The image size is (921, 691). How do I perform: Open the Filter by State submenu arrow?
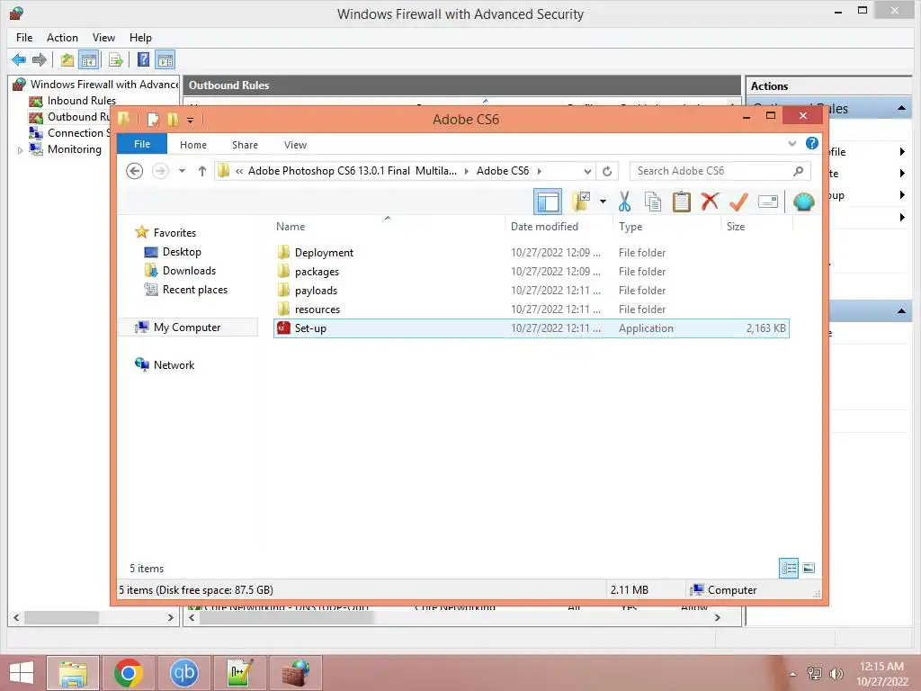pyautogui.click(x=902, y=174)
